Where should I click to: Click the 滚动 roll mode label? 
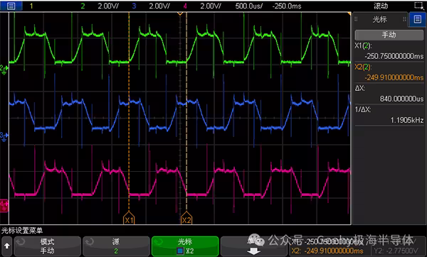tap(381, 6)
